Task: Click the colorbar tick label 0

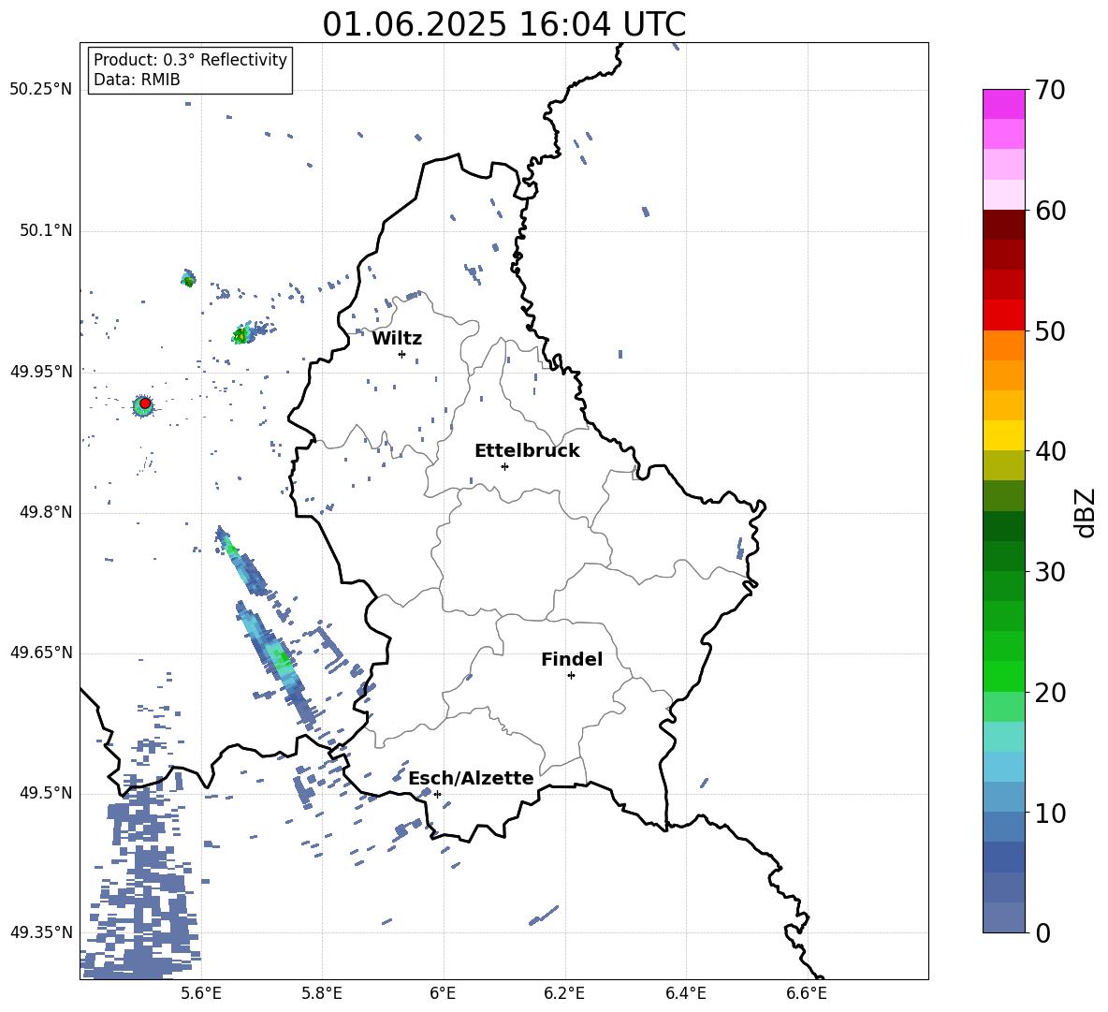Action: pyautogui.click(x=1042, y=932)
